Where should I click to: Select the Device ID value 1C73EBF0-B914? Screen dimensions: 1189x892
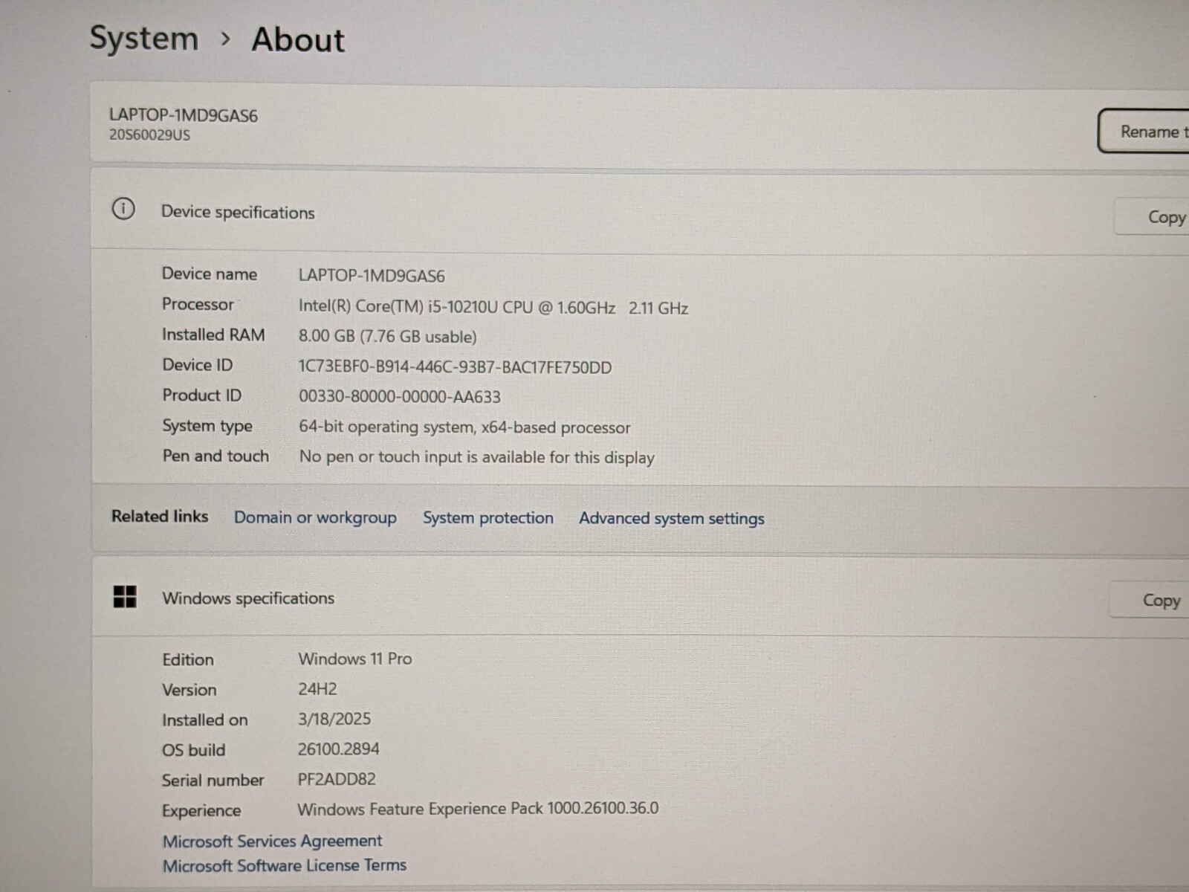455,367
